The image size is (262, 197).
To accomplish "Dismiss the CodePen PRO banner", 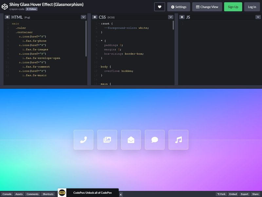I will point(121,194).
